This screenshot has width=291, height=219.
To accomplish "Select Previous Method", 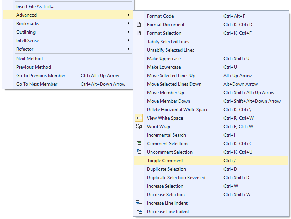I will click(x=68, y=67).
